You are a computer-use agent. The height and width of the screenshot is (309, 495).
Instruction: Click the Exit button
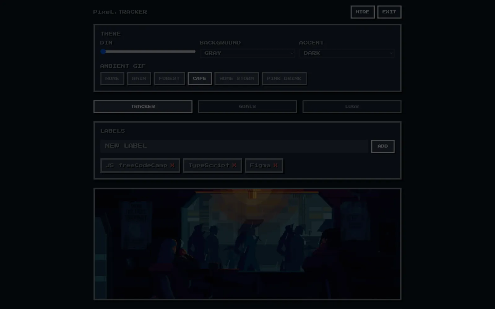click(389, 12)
